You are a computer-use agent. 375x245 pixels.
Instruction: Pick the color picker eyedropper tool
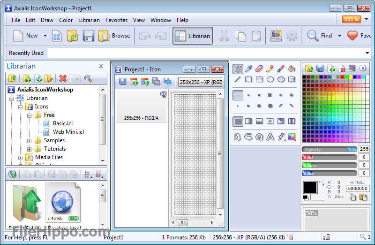point(249,69)
